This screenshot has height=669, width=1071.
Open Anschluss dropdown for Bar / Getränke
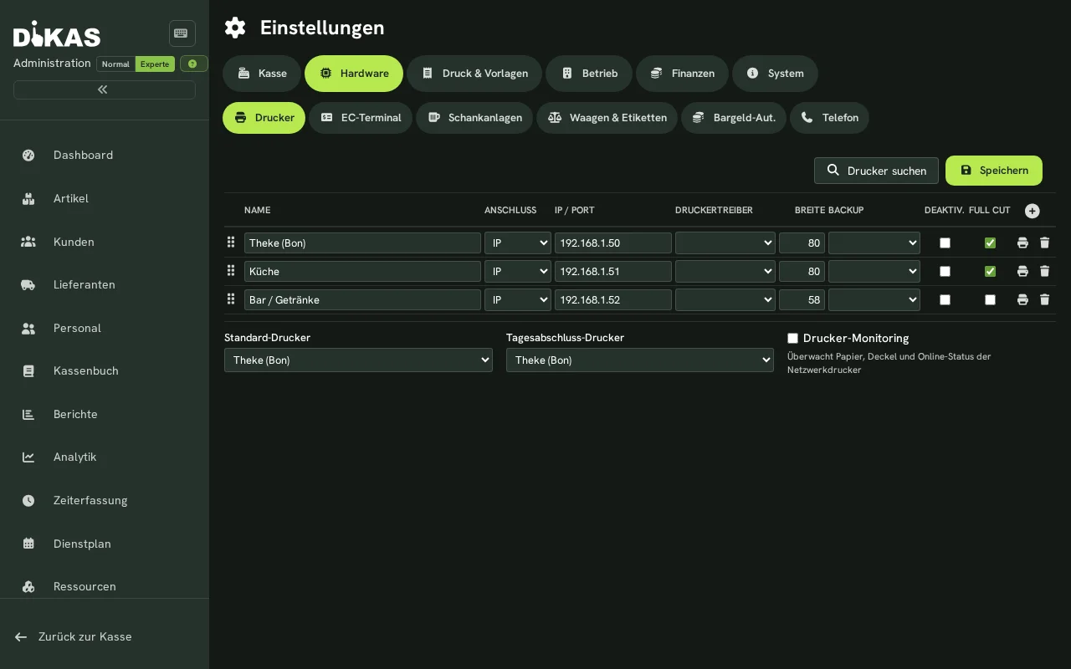click(518, 299)
